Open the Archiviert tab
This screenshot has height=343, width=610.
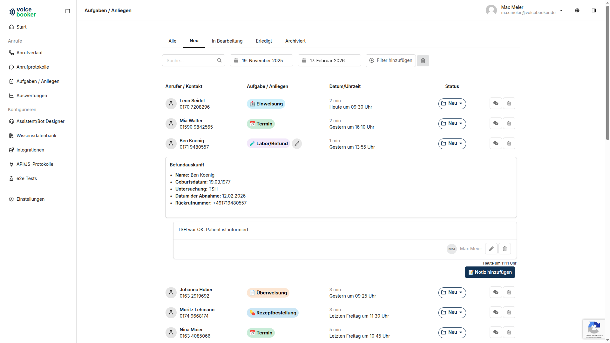point(295,41)
